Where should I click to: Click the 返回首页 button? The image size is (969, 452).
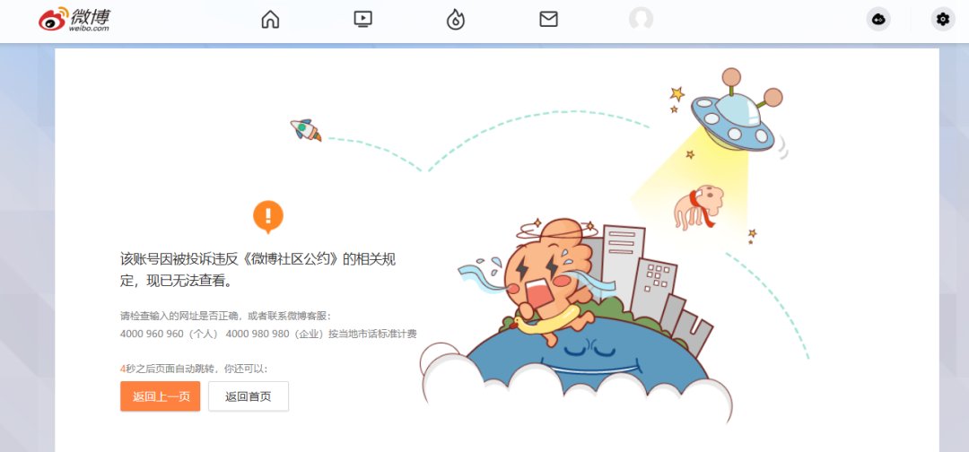pyautogui.click(x=249, y=396)
